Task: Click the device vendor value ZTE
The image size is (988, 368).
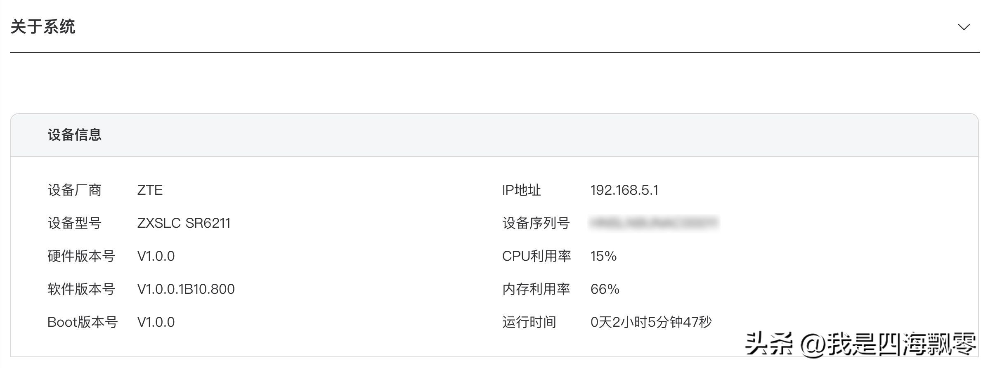Action: pos(149,190)
